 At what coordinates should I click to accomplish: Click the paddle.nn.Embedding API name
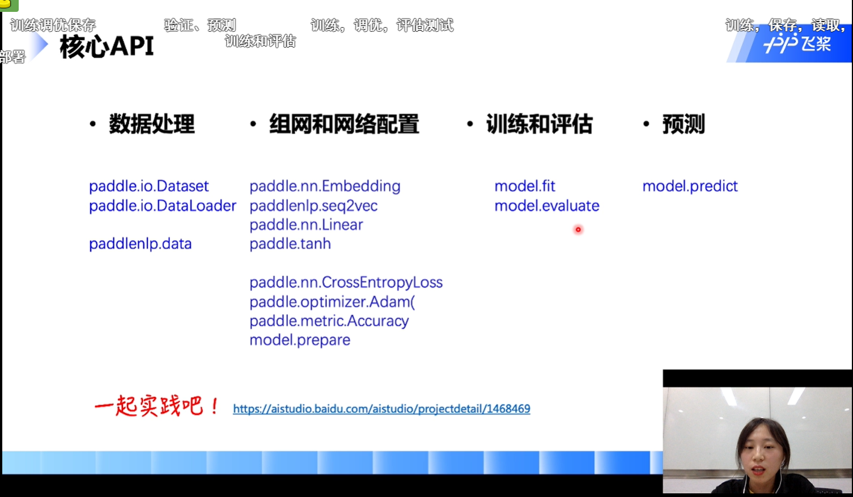click(x=325, y=186)
